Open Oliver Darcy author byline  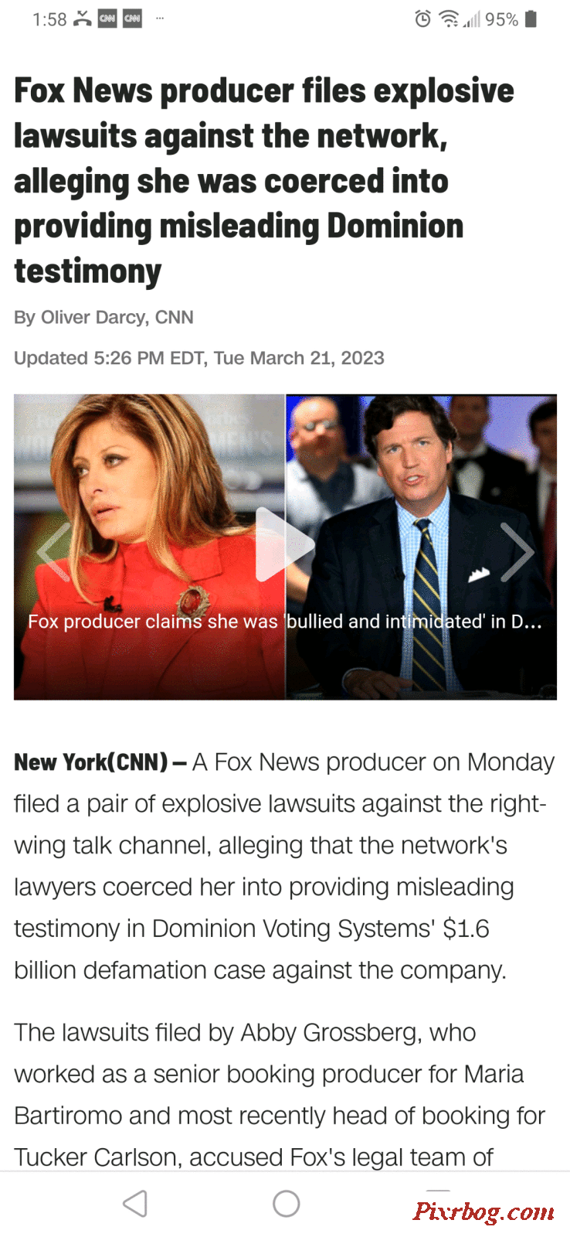(x=103, y=318)
